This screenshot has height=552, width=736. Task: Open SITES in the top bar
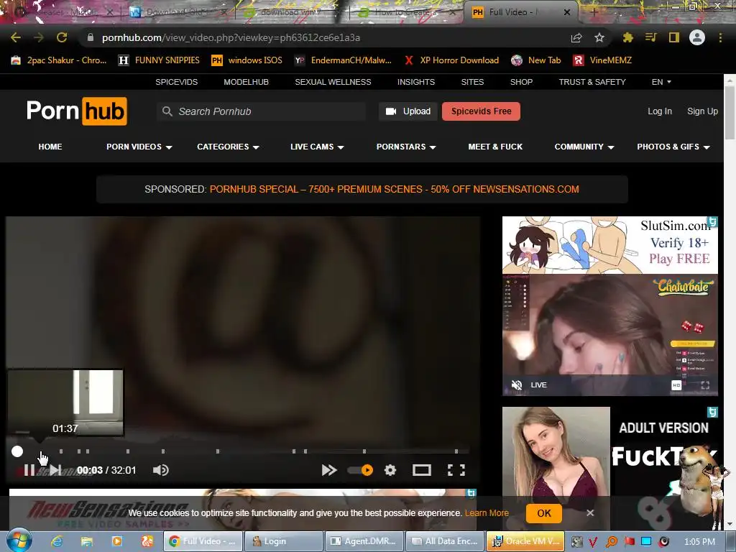click(472, 82)
